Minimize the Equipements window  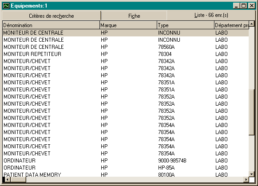(x=236, y=6)
